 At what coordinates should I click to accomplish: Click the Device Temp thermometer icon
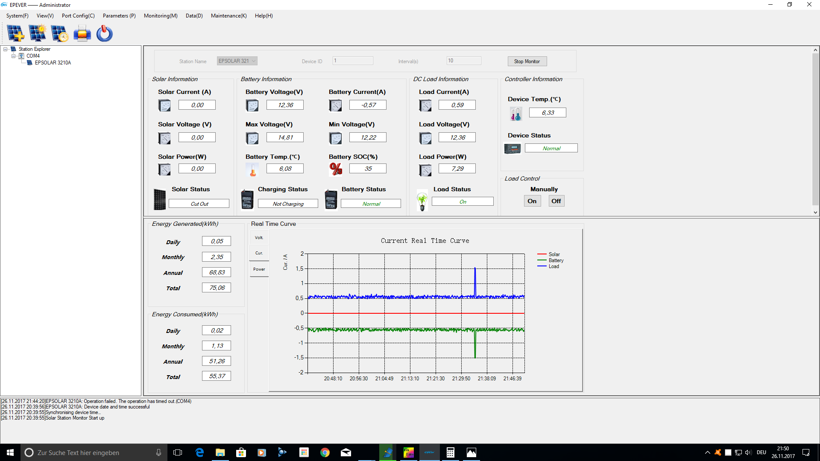tap(516, 114)
